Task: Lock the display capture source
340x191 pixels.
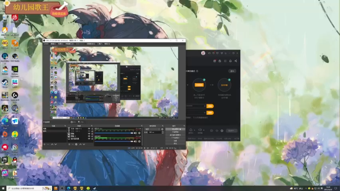Action: (92, 139)
